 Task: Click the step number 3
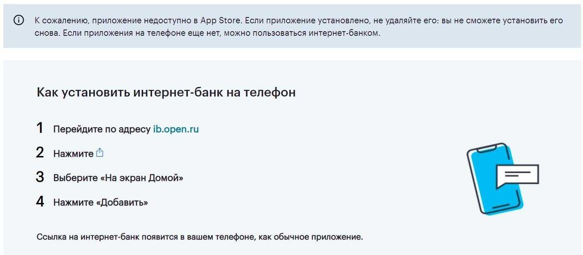40,177
